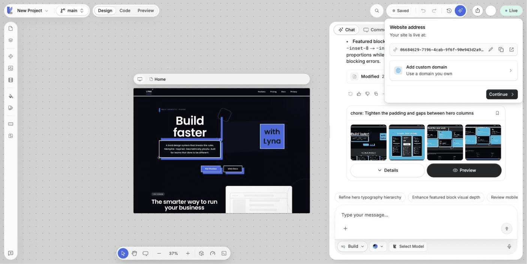
Task: Open the film strip media icon
Action: [10, 80]
